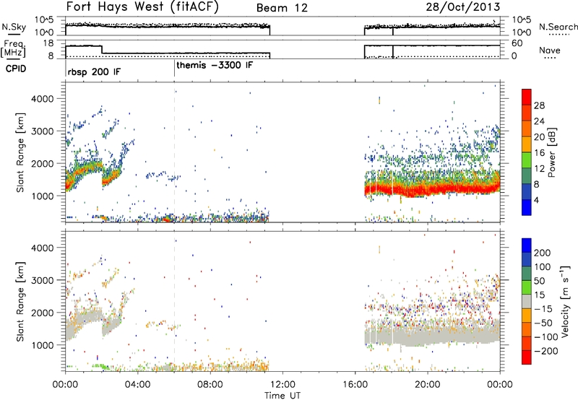578x400 pixels.
Task: Click the '12:00' time tick label
Action: 282,385
